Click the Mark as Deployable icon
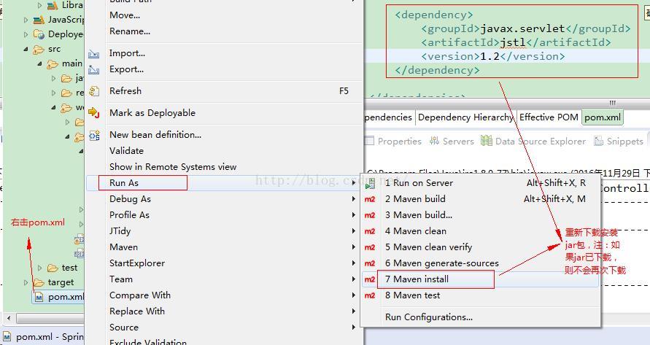This screenshot has height=345, width=650. click(93, 113)
